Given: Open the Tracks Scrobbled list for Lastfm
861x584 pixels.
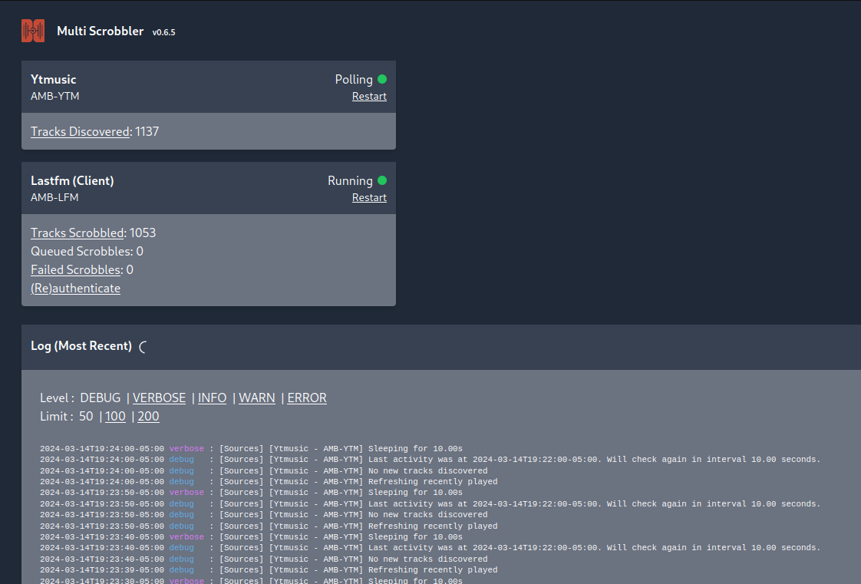Looking at the screenshot, I should point(77,233).
